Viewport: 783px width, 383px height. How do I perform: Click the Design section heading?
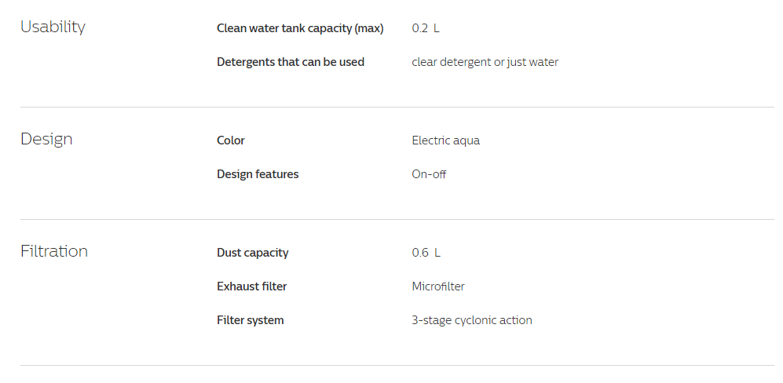pyautogui.click(x=46, y=139)
